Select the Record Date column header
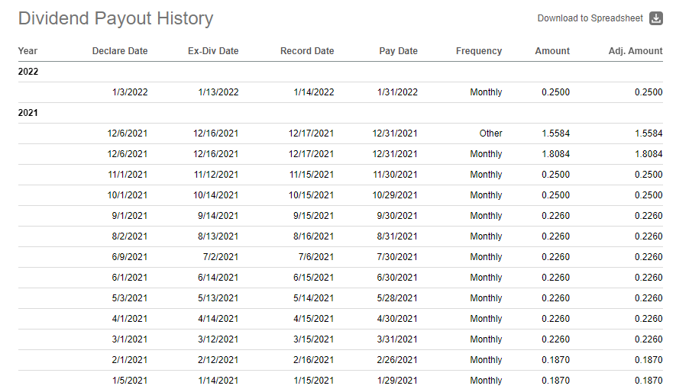Image resolution: width=676 pixels, height=389 pixels. click(307, 51)
